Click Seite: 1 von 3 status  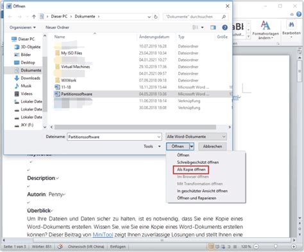coord(15,247)
